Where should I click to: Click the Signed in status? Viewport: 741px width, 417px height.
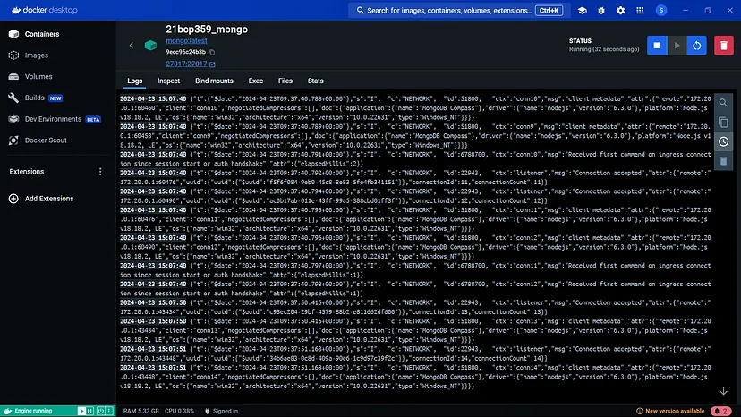point(221,411)
